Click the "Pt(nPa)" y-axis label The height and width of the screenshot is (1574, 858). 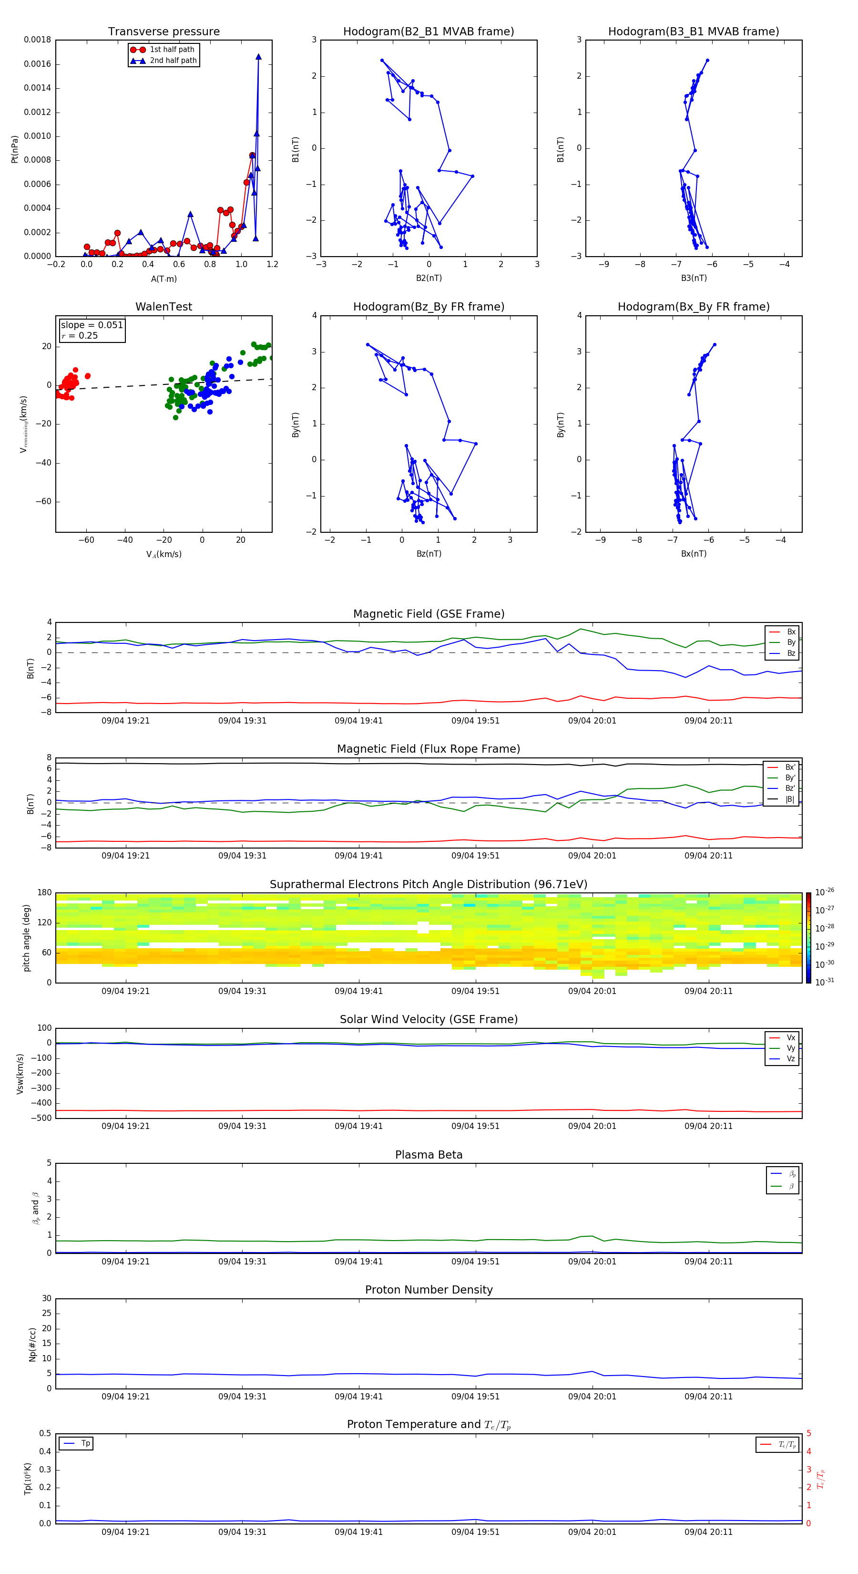(15, 148)
